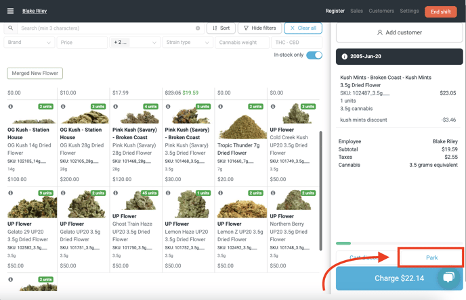
Task: Click info icon on Tropic Thunder 7g product
Action: tap(221, 107)
